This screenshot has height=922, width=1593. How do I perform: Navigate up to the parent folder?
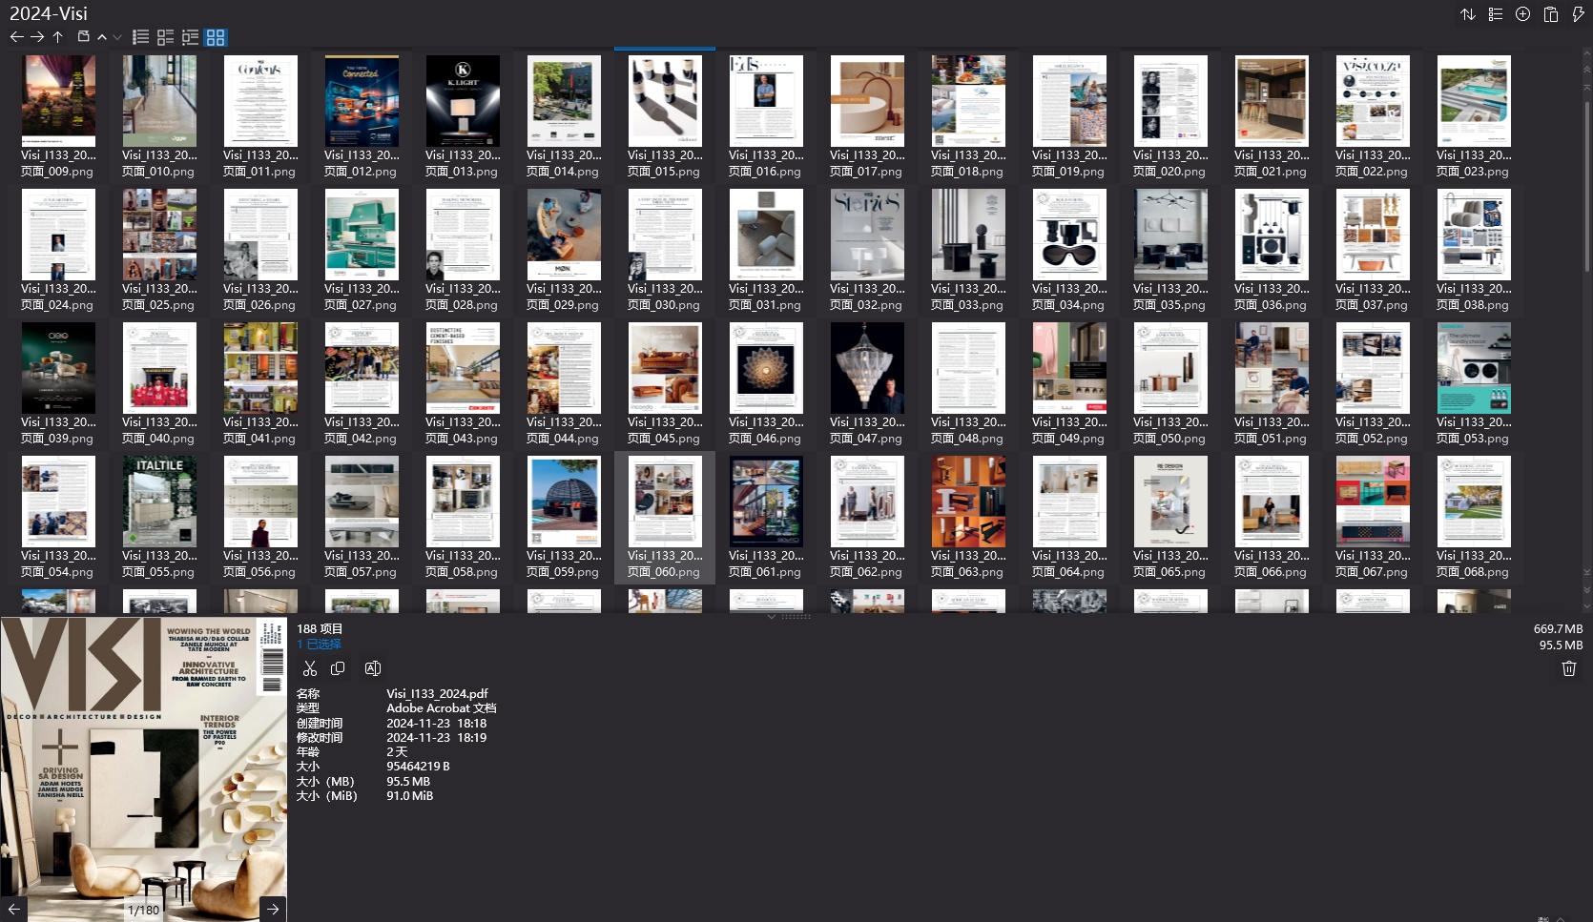tap(57, 36)
